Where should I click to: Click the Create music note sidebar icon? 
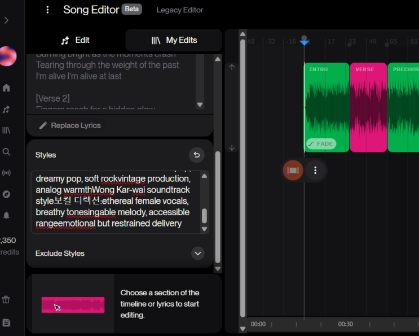[6, 110]
